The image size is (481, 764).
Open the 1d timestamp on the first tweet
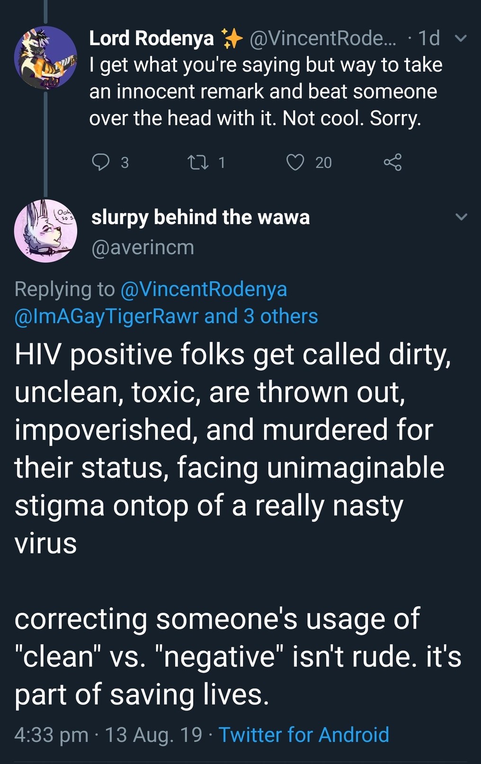pyautogui.click(x=429, y=38)
